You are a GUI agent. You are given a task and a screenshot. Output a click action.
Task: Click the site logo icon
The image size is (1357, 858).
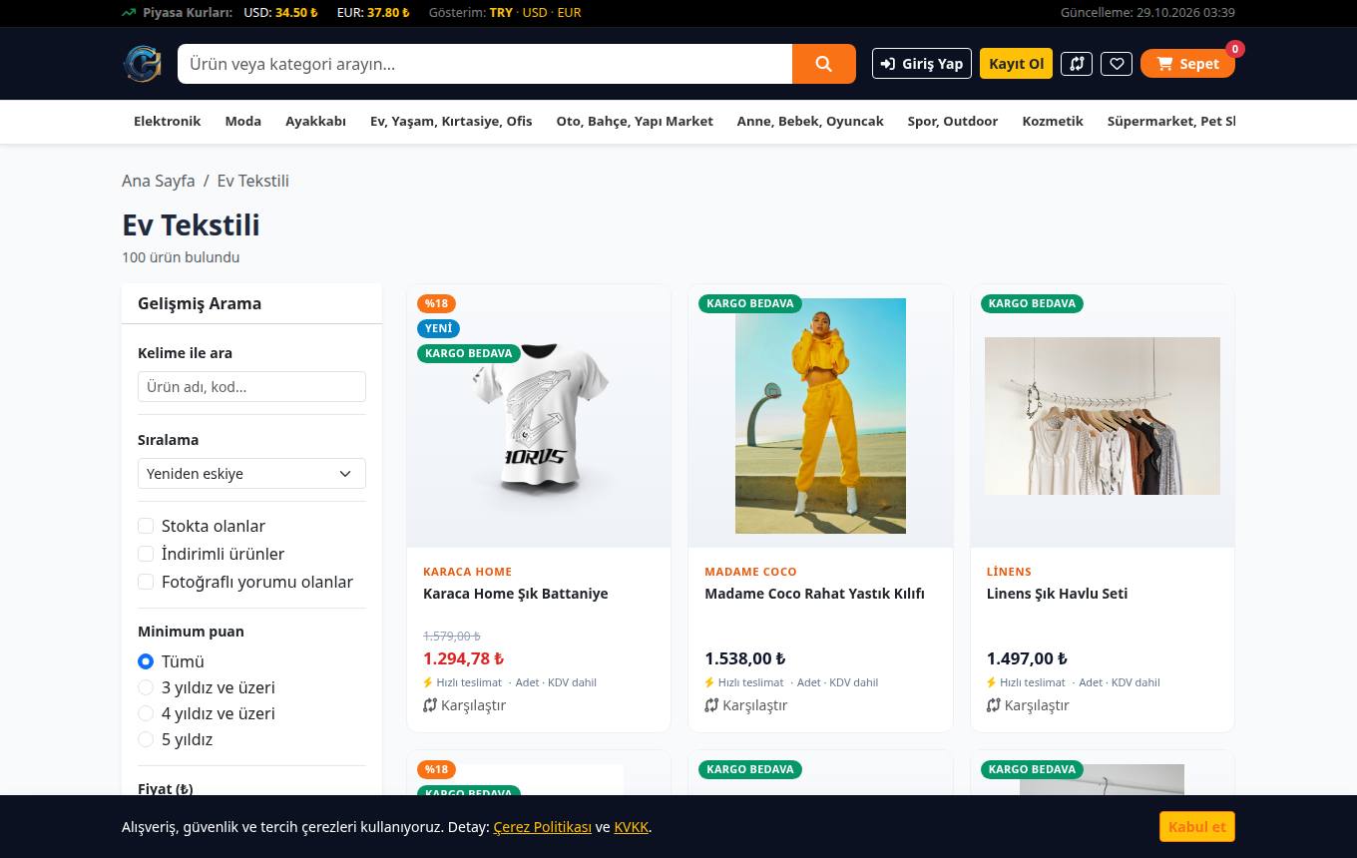point(142,64)
